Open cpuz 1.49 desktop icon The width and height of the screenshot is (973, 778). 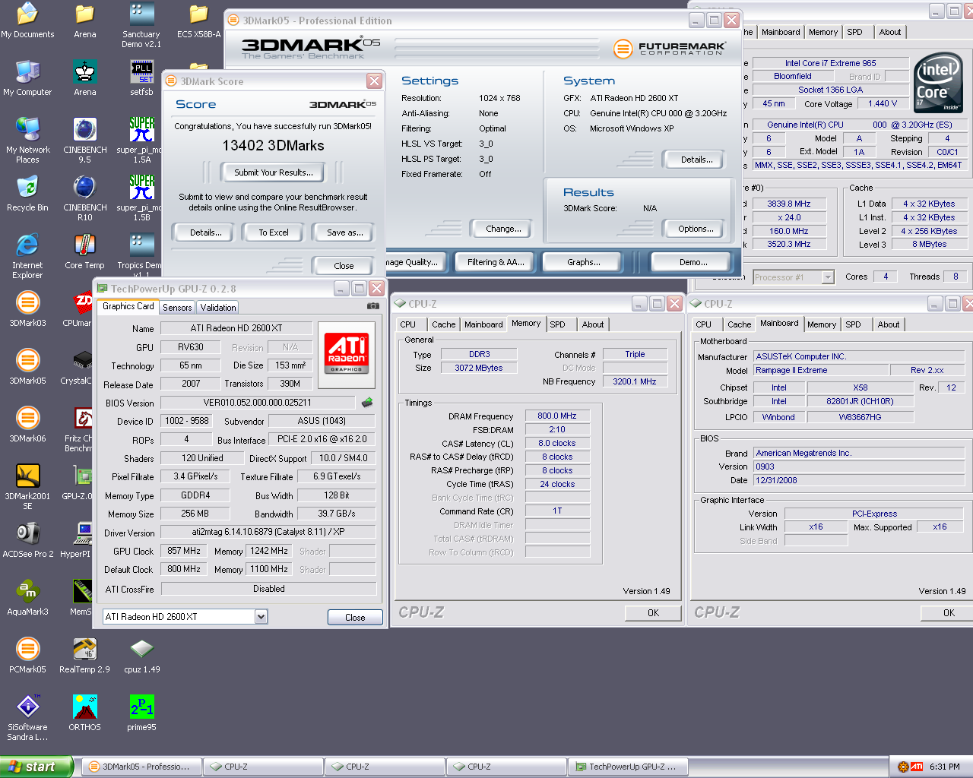141,656
